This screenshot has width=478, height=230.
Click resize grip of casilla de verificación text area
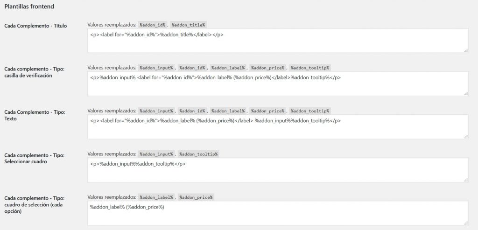(466, 93)
